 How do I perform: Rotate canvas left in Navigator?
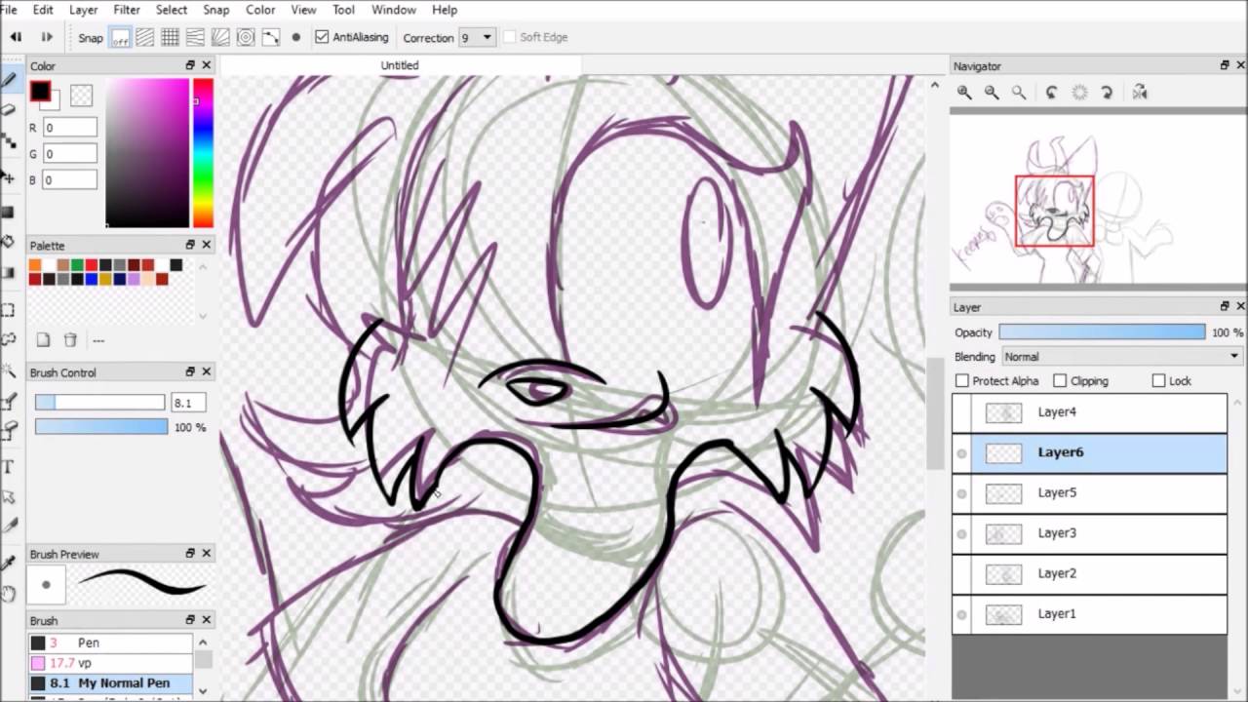[x=1052, y=93]
